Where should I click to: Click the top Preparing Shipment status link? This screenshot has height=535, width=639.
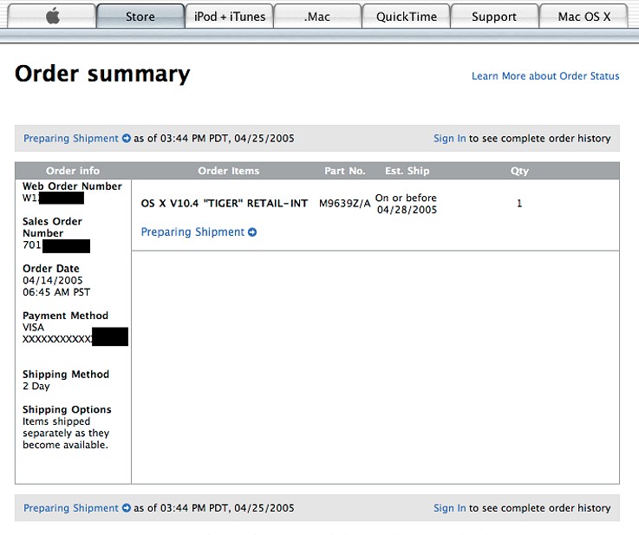[71, 139]
